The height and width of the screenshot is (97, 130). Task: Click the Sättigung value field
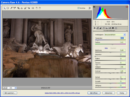click(123, 85)
